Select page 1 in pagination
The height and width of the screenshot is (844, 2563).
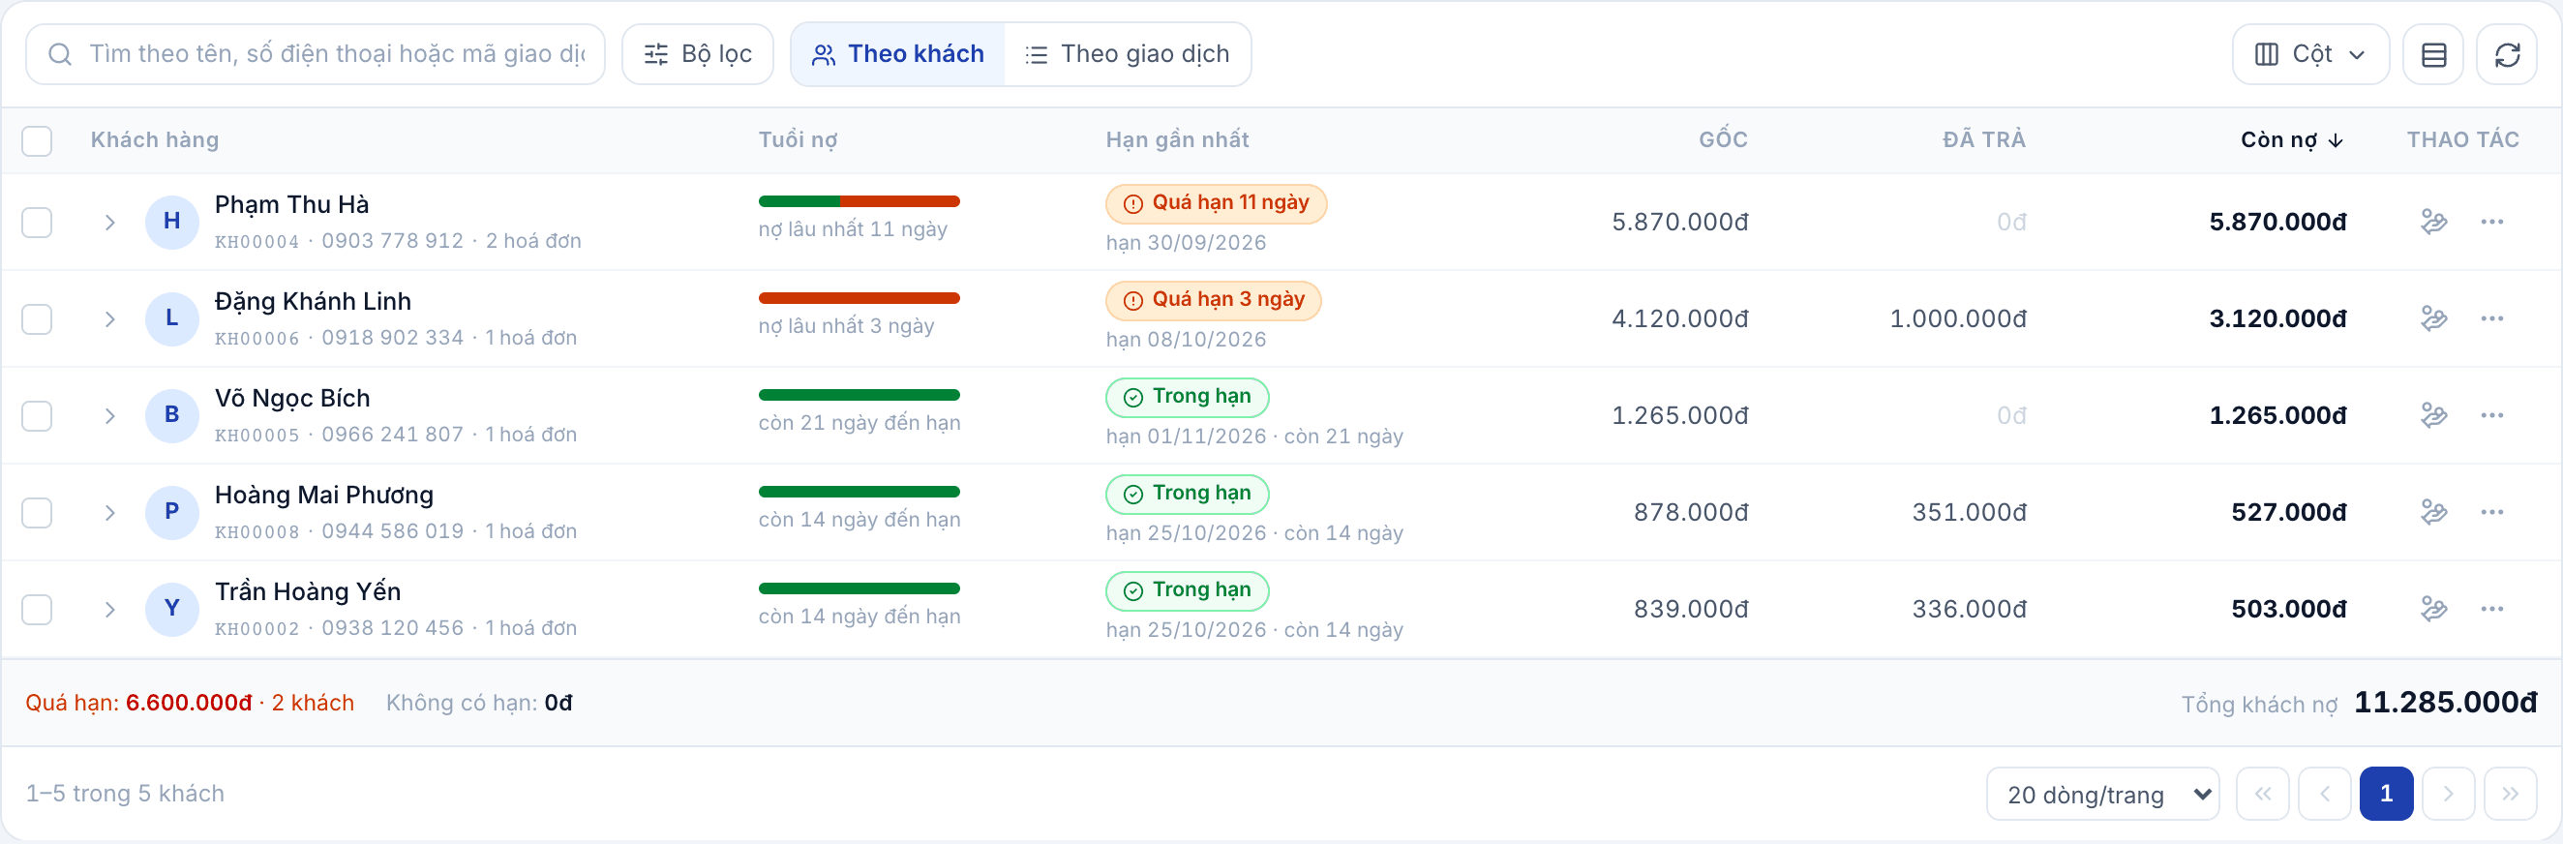click(2386, 794)
